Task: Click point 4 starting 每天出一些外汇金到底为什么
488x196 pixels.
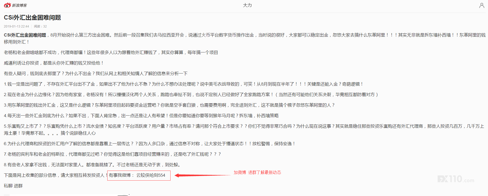Action: (x=141, y=116)
